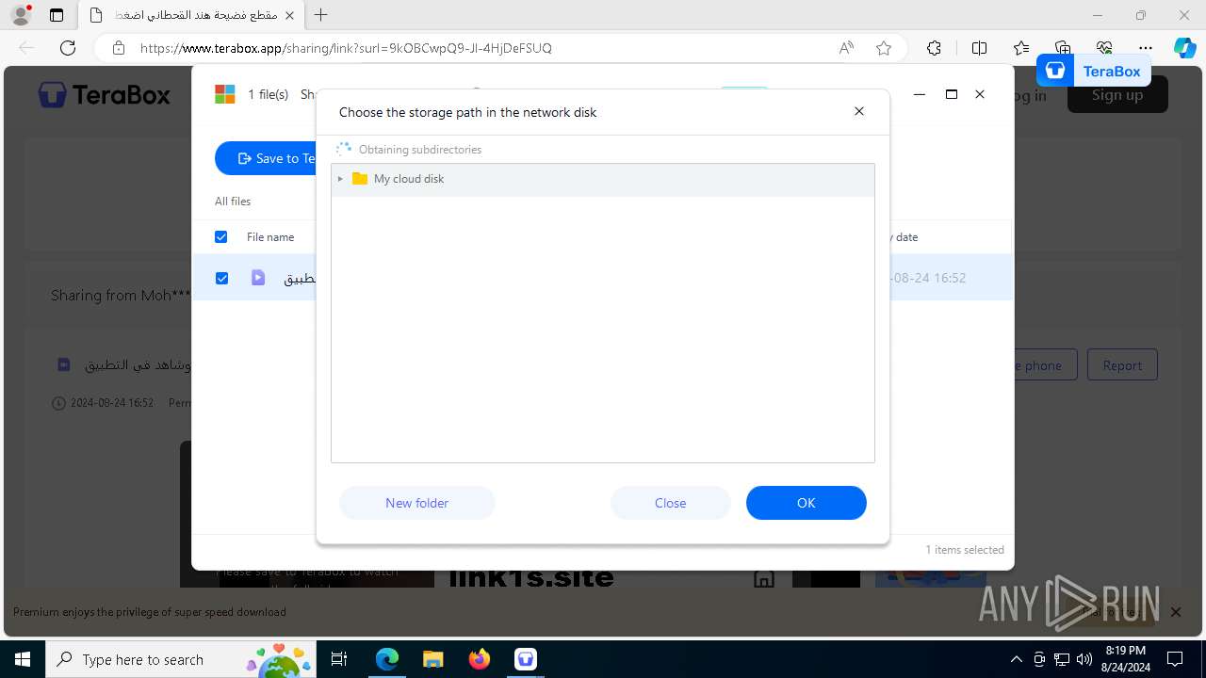
Task: Click the 1 items selected status text
Action: tap(965, 550)
